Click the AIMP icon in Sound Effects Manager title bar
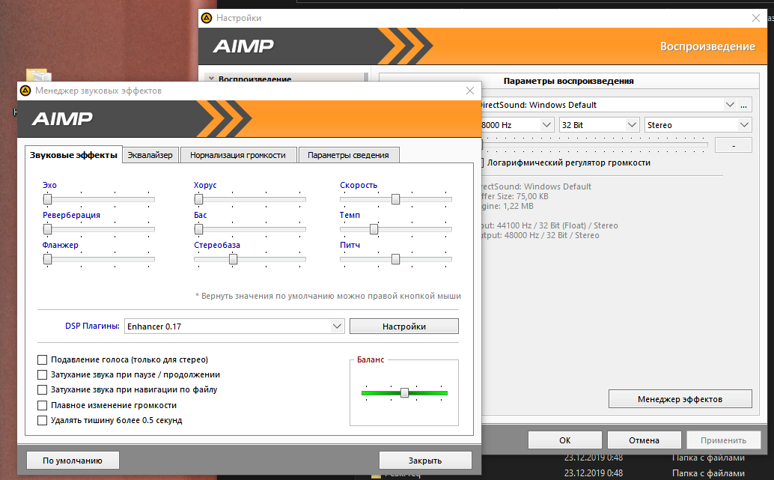This screenshot has height=480, width=774. pos(25,91)
